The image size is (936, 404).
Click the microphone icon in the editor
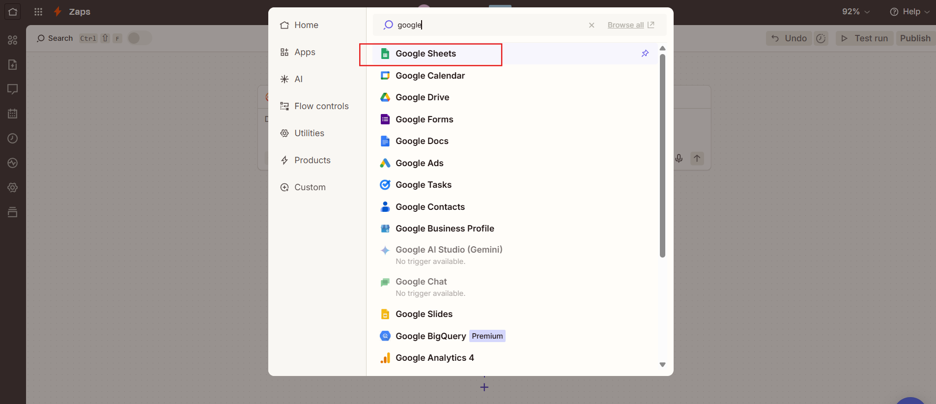coord(679,158)
